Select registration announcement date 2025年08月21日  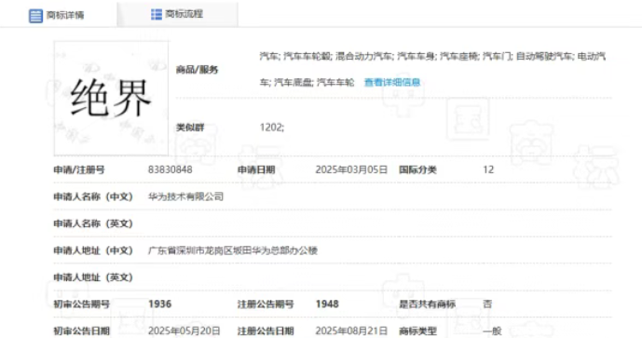(x=351, y=331)
